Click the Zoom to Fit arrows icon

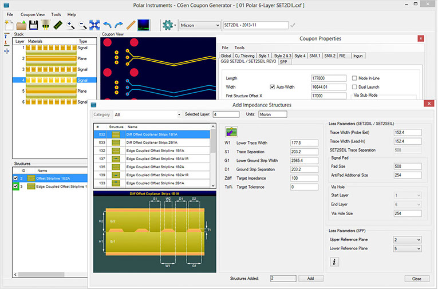pyautogui.click(x=95, y=25)
